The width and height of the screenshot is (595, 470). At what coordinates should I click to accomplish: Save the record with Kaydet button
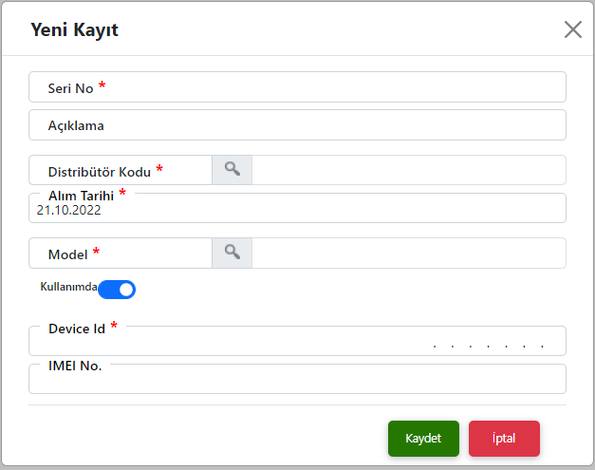(423, 439)
